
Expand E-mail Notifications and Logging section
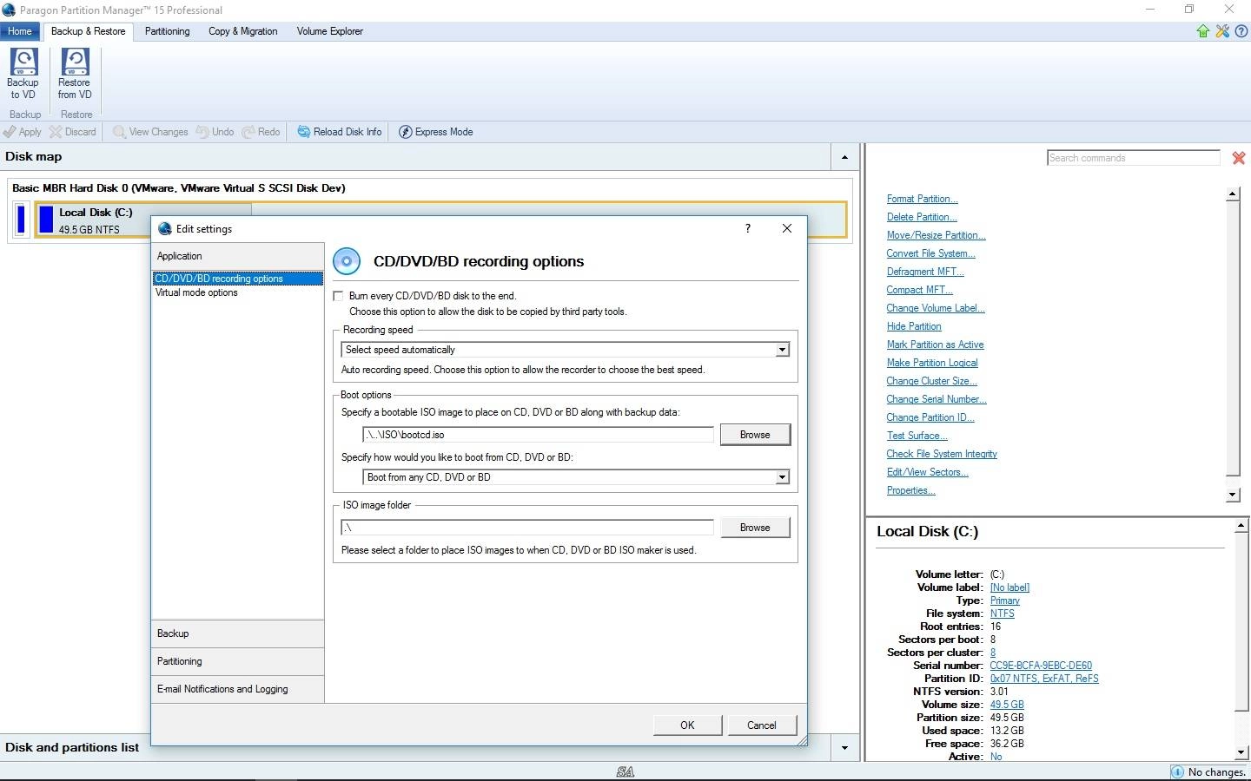click(237, 689)
